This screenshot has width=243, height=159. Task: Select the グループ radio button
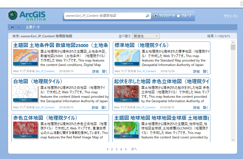[178, 16]
